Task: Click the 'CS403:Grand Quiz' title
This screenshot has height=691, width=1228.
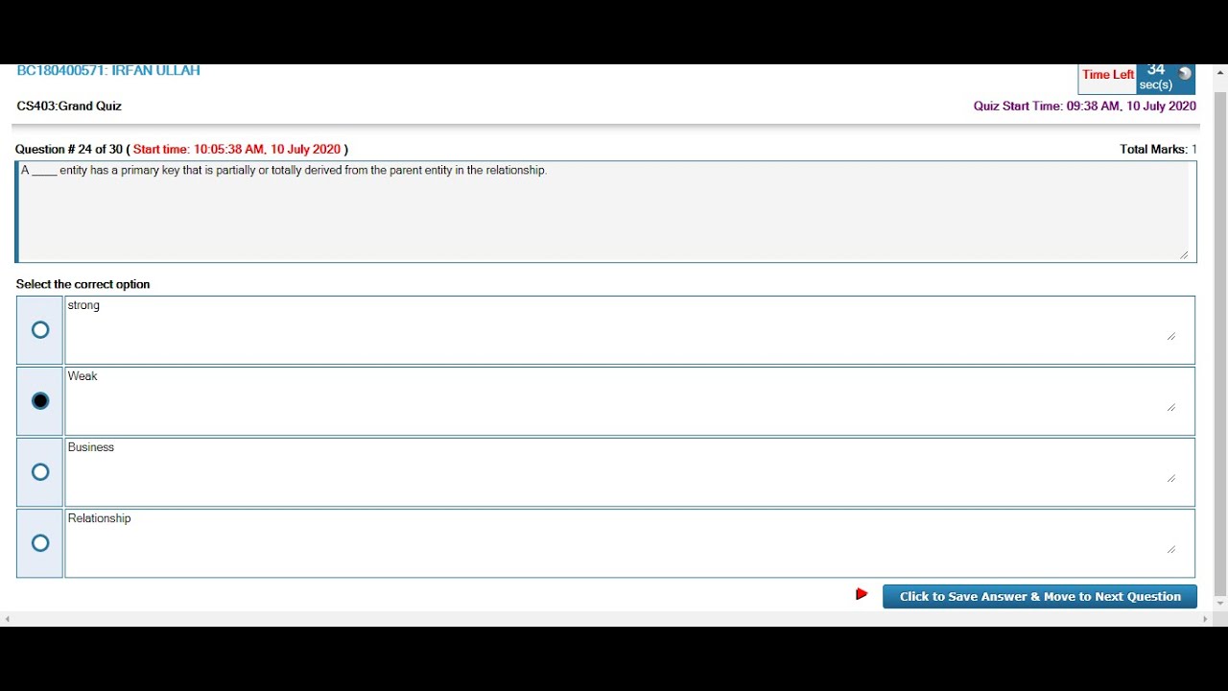Action: (69, 107)
